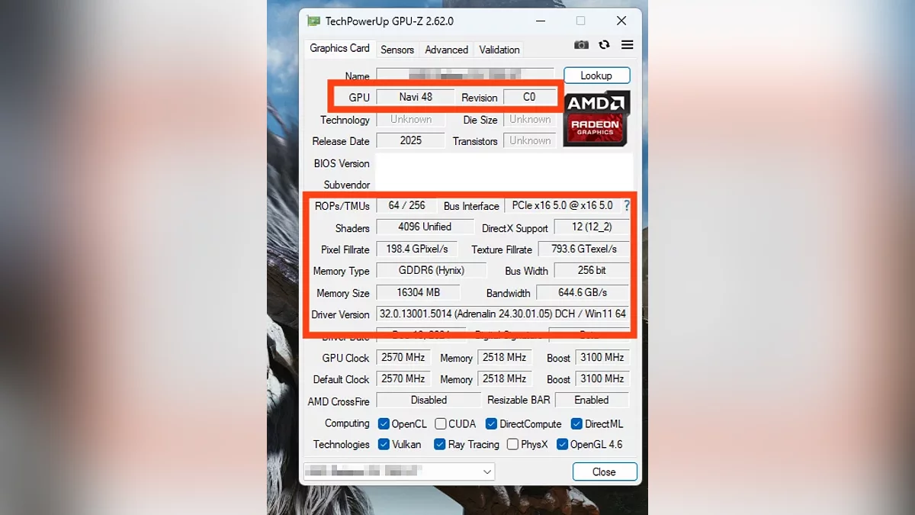Screen dimensions: 915x515
Task: Click Default Clock value 2570 MHz
Action: pos(403,378)
